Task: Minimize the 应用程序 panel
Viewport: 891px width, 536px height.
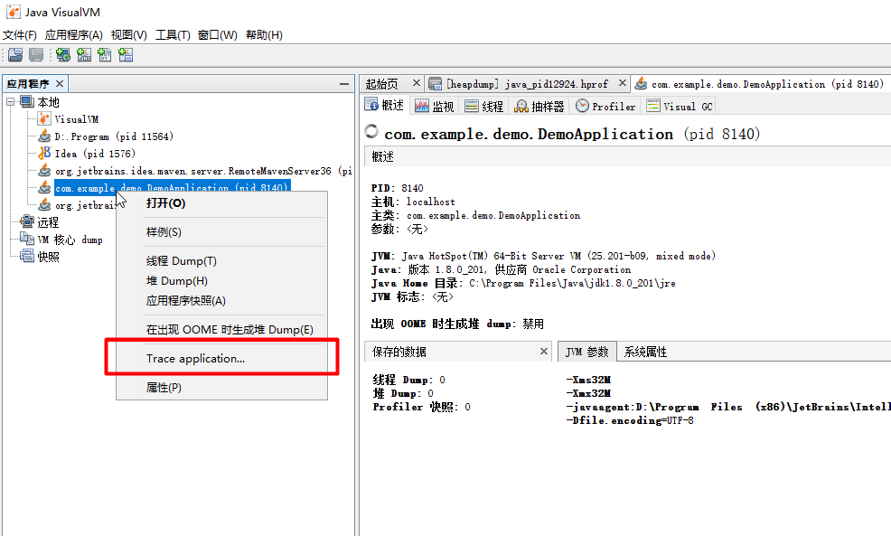Action: click(x=343, y=84)
